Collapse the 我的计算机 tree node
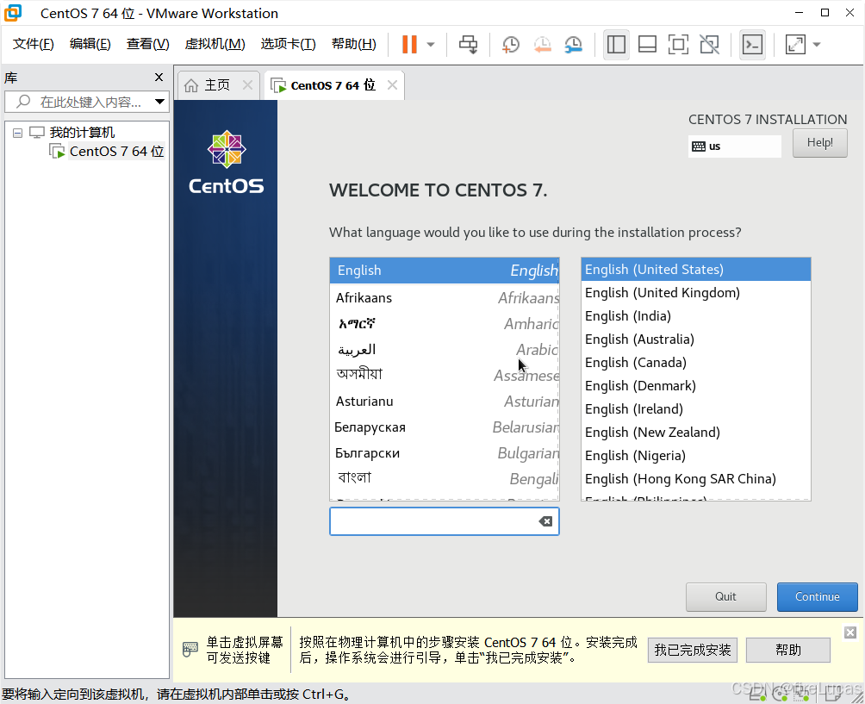865x704 pixels. pos(17,132)
